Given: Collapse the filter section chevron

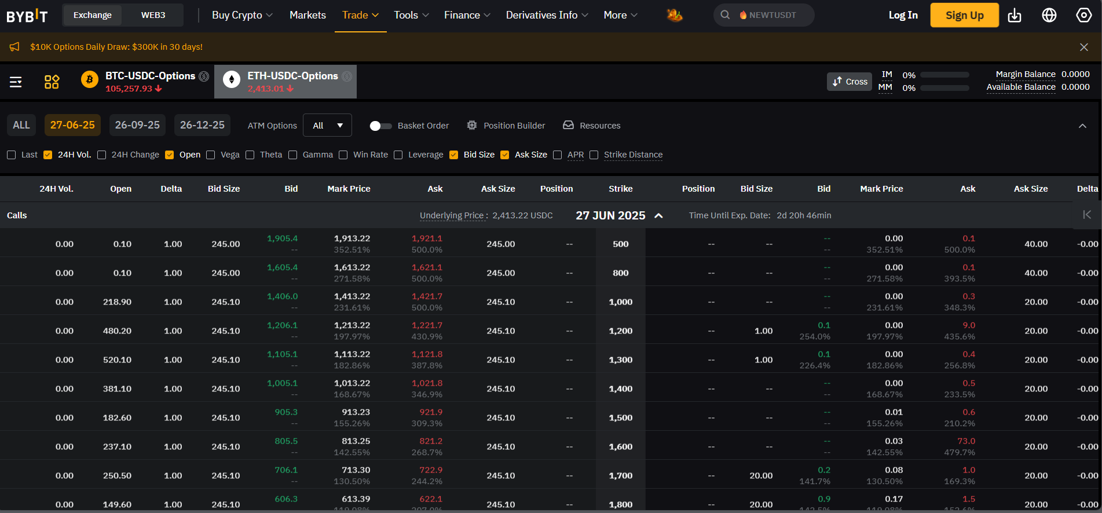Looking at the screenshot, I should 1082,126.
